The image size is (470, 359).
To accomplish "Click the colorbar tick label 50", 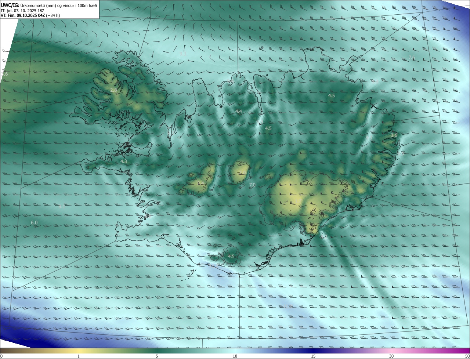I will [467, 356].
